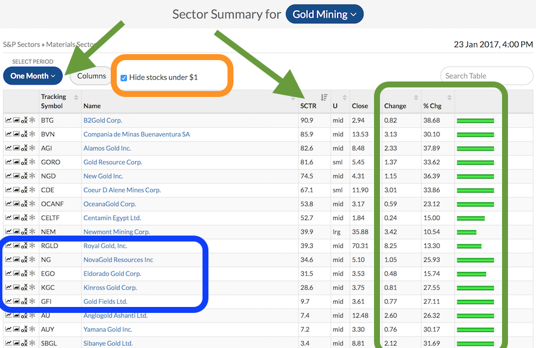Viewport: 536px width, 348px height.
Task: Open Point & Figure chart icon for CDE
Action: coord(24,190)
